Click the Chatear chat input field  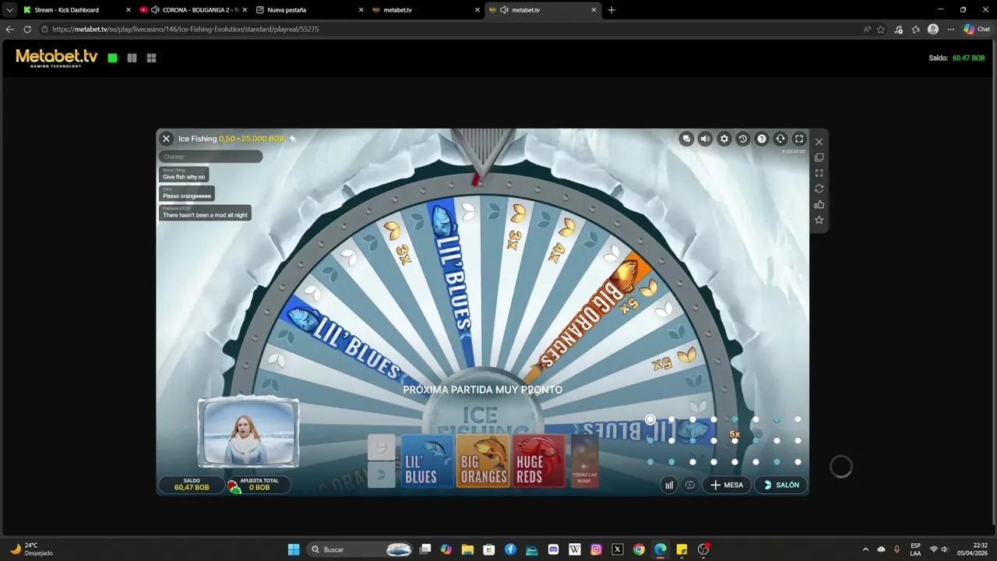210,157
